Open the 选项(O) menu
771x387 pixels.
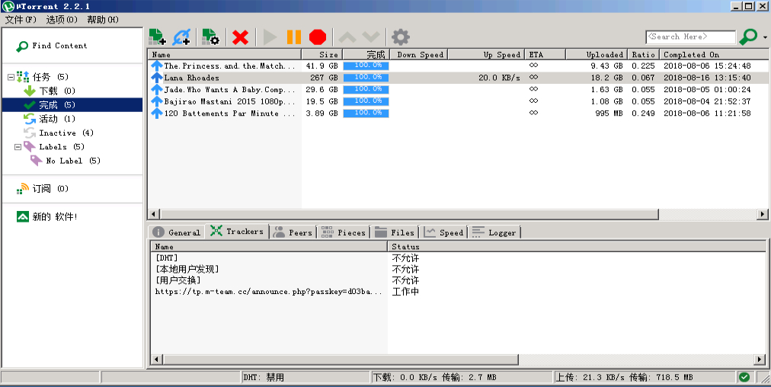62,20
